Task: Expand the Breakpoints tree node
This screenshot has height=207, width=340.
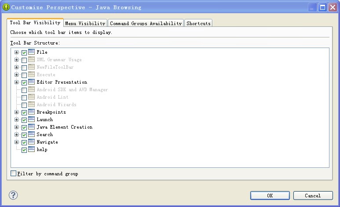Action: pyautogui.click(x=17, y=112)
